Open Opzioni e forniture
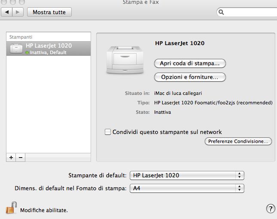The height and width of the screenshot is (219, 277). coord(190,77)
